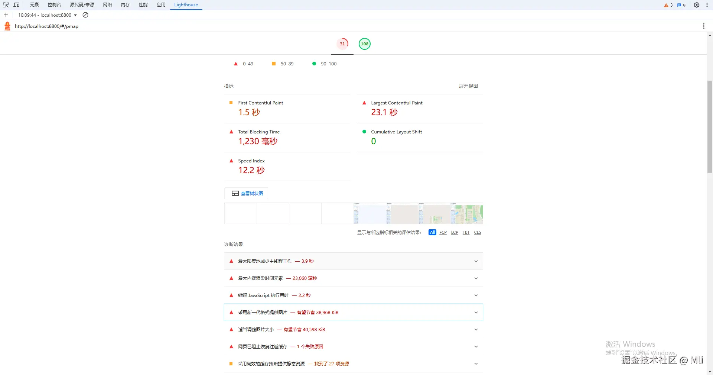
Task: Open the DevTools more options menu
Action: coord(707,5)
